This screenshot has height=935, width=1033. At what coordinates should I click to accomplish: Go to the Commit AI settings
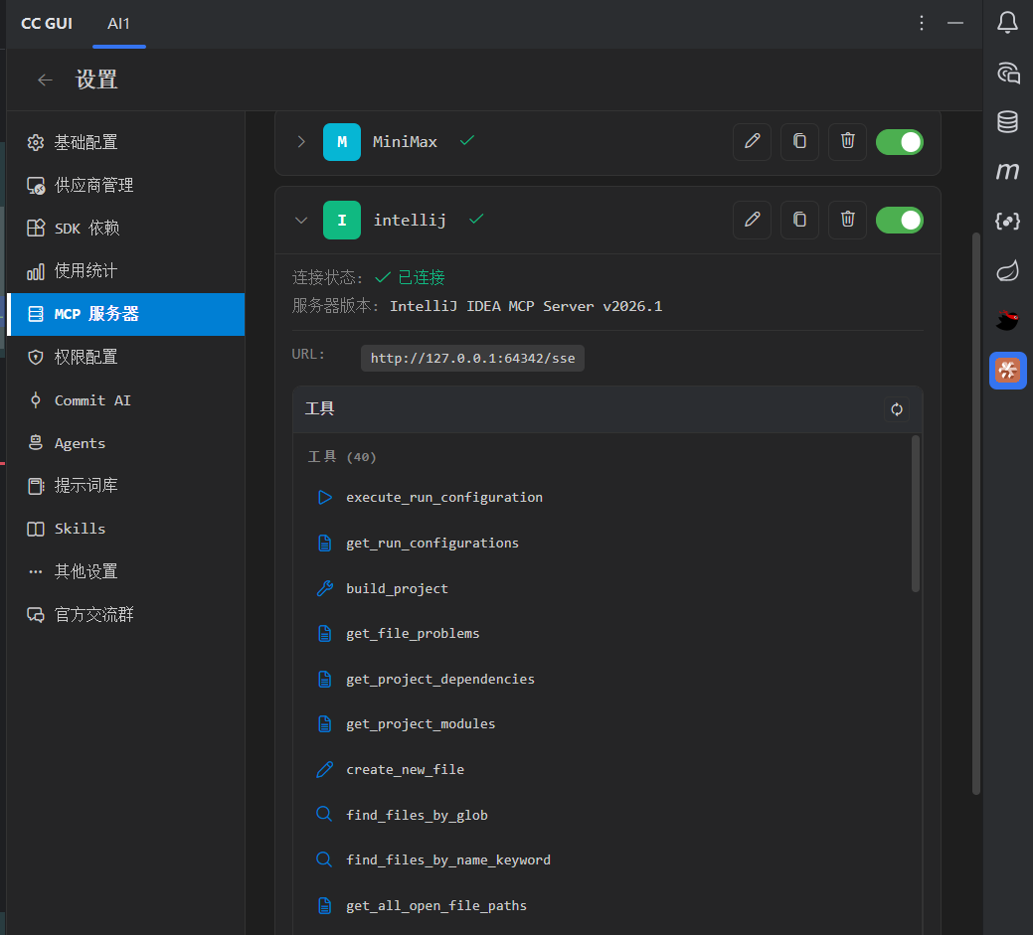tap(91, 400)
